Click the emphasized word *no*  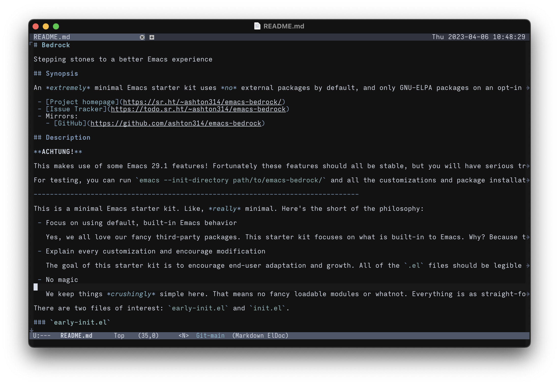point(229,88)
